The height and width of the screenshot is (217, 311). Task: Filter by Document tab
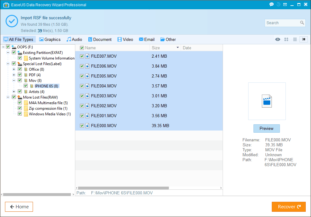tap(100, 39)
